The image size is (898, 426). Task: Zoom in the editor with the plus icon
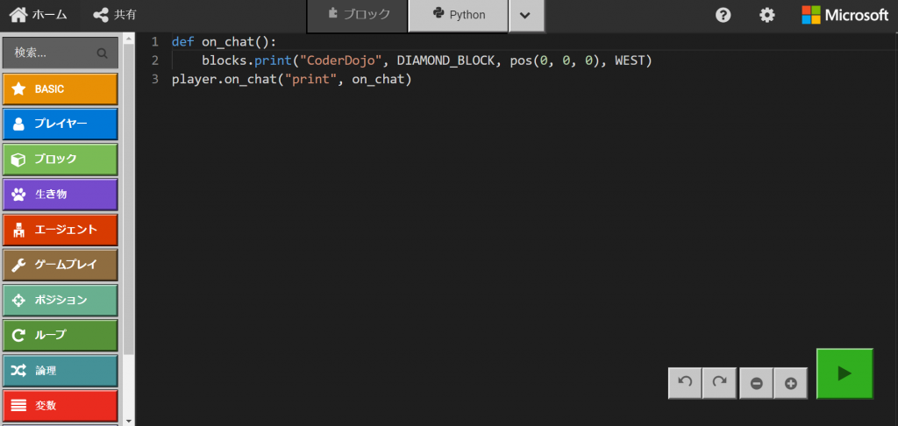coord(791,383)
